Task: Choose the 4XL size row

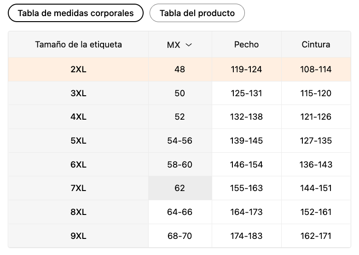Action: [78, 117]
